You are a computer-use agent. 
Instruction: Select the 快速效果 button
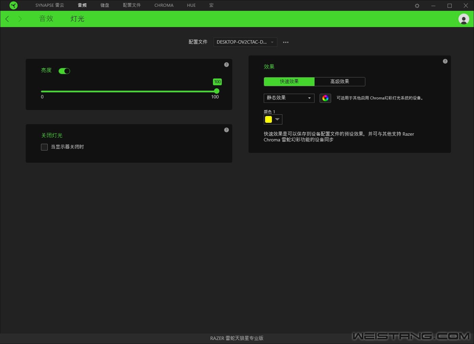coord(289,82)
